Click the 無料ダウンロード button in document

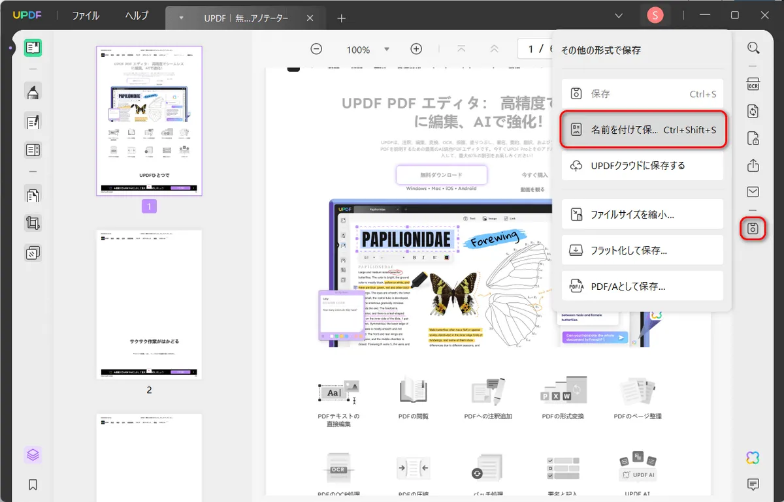tap(441, 175)
